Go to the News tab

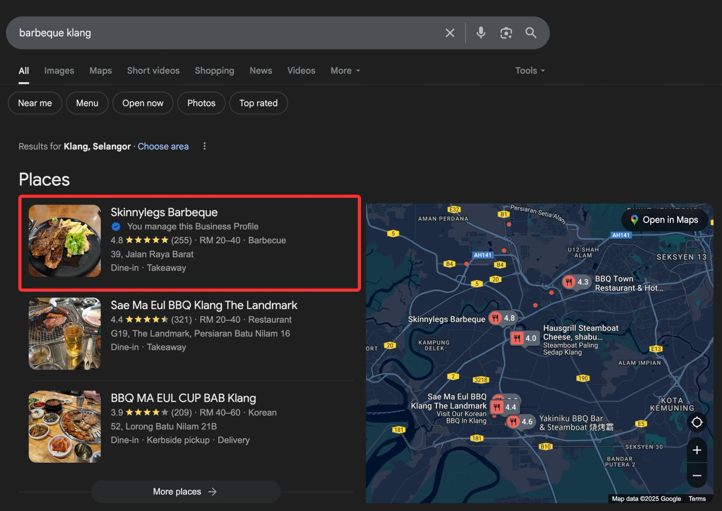261,71
